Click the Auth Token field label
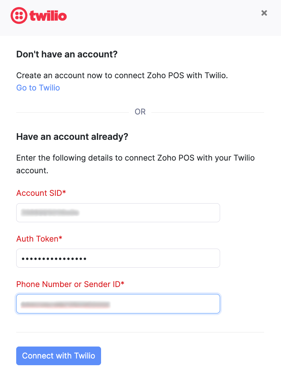This screenshot has width=281, height=374. point(37,239)
